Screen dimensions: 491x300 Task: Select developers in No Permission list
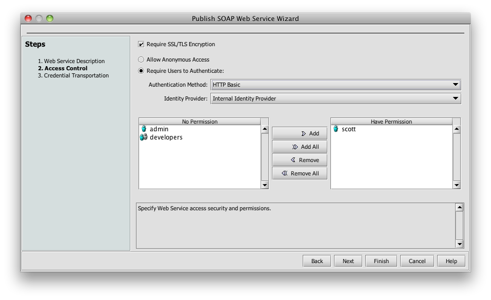[166, 137]
